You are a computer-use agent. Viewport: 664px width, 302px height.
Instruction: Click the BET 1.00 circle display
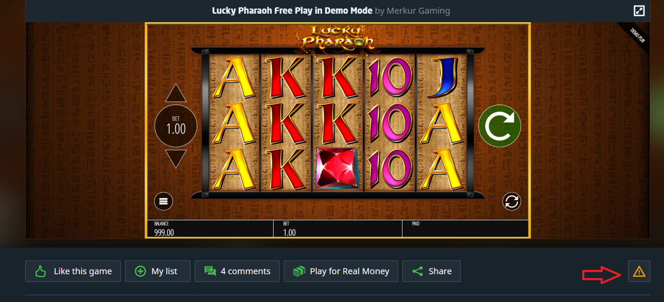point(176,126)
